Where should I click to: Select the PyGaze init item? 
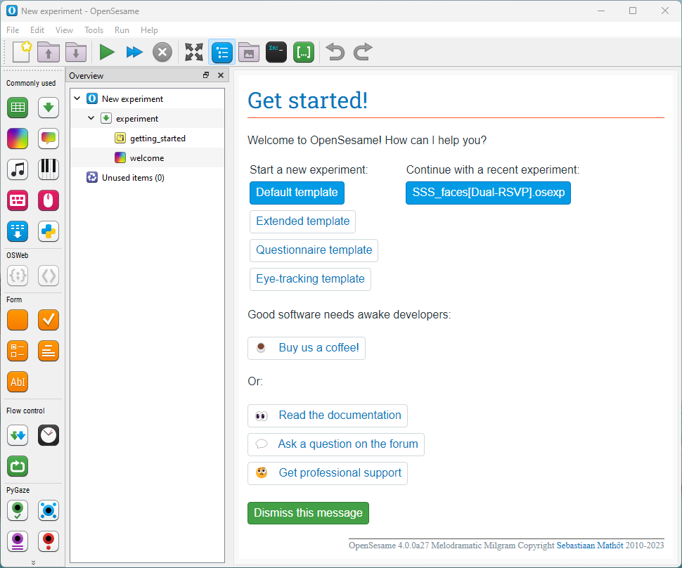tap(18, 510)
